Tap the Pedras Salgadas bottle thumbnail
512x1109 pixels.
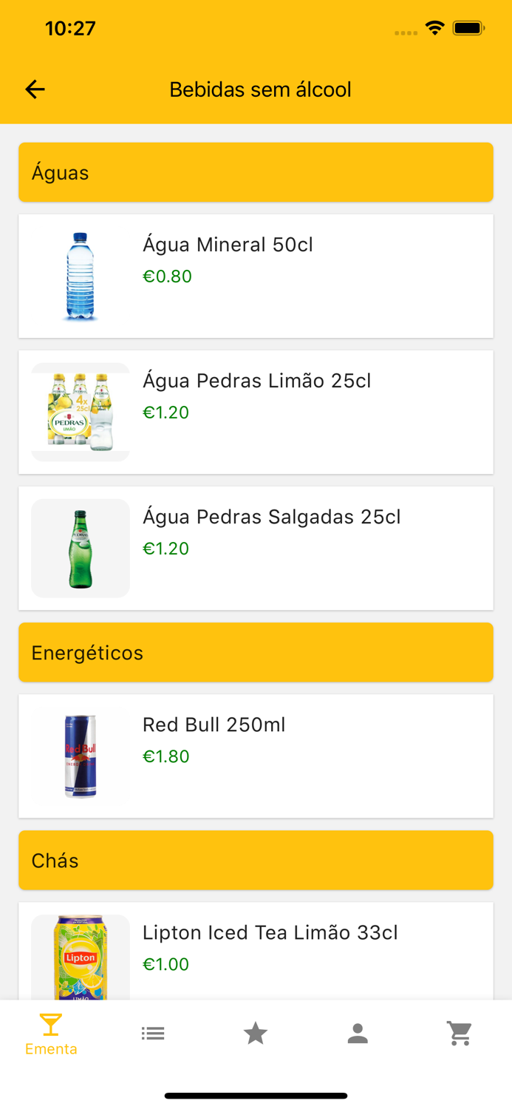pos(80,548)
